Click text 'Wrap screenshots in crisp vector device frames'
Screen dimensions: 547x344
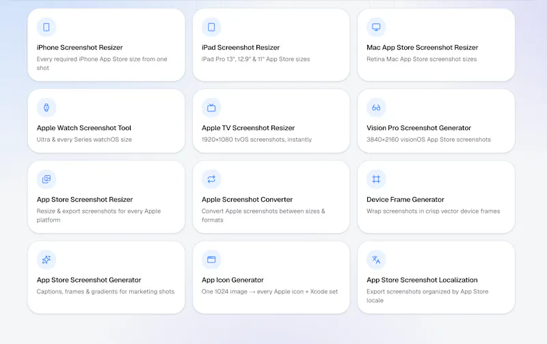tap(433, 211)
